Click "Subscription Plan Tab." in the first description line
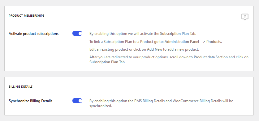This screenshot has width=259, height=121. (178, 34)
